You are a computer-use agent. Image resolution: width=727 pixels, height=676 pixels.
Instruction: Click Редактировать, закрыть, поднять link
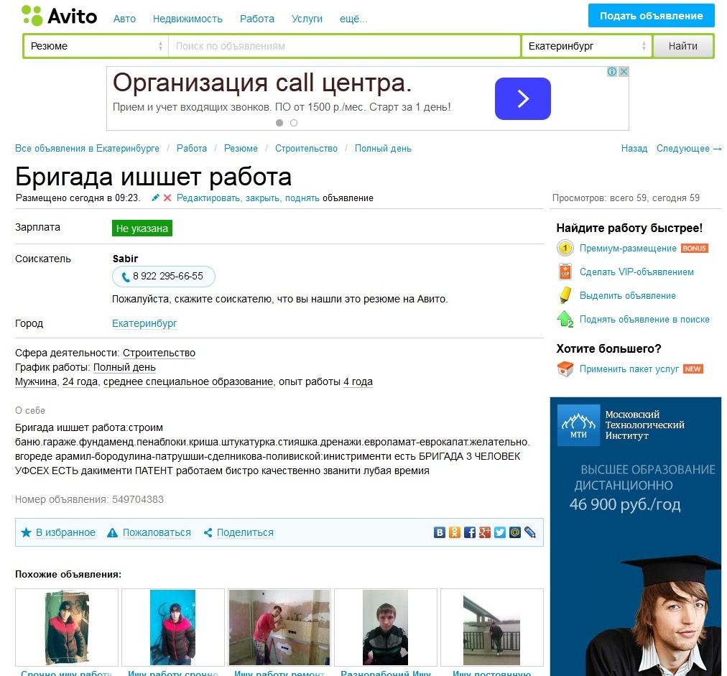point(248,198)
